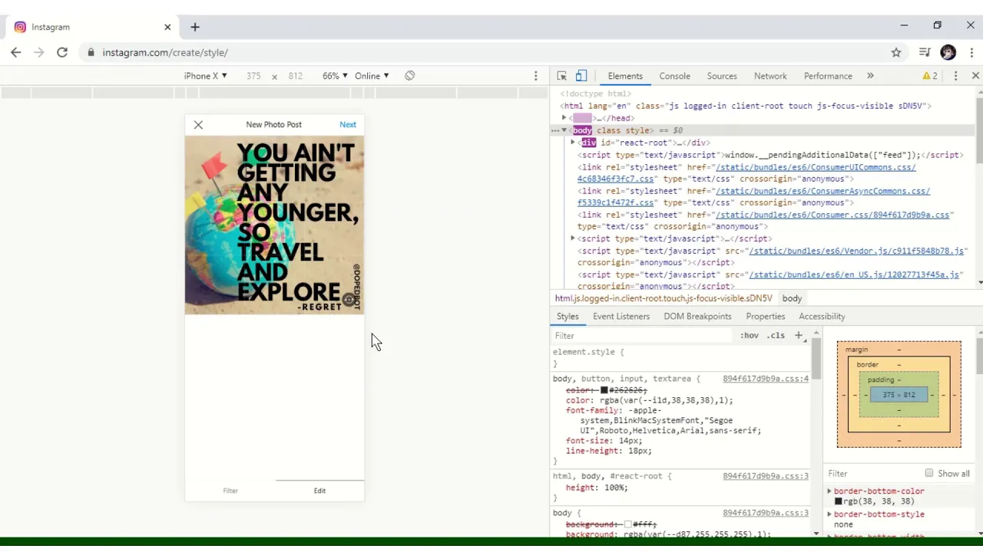The height and width of the screenshot is (552, 983).
Task: Expand the head element node
Action: 564,118
